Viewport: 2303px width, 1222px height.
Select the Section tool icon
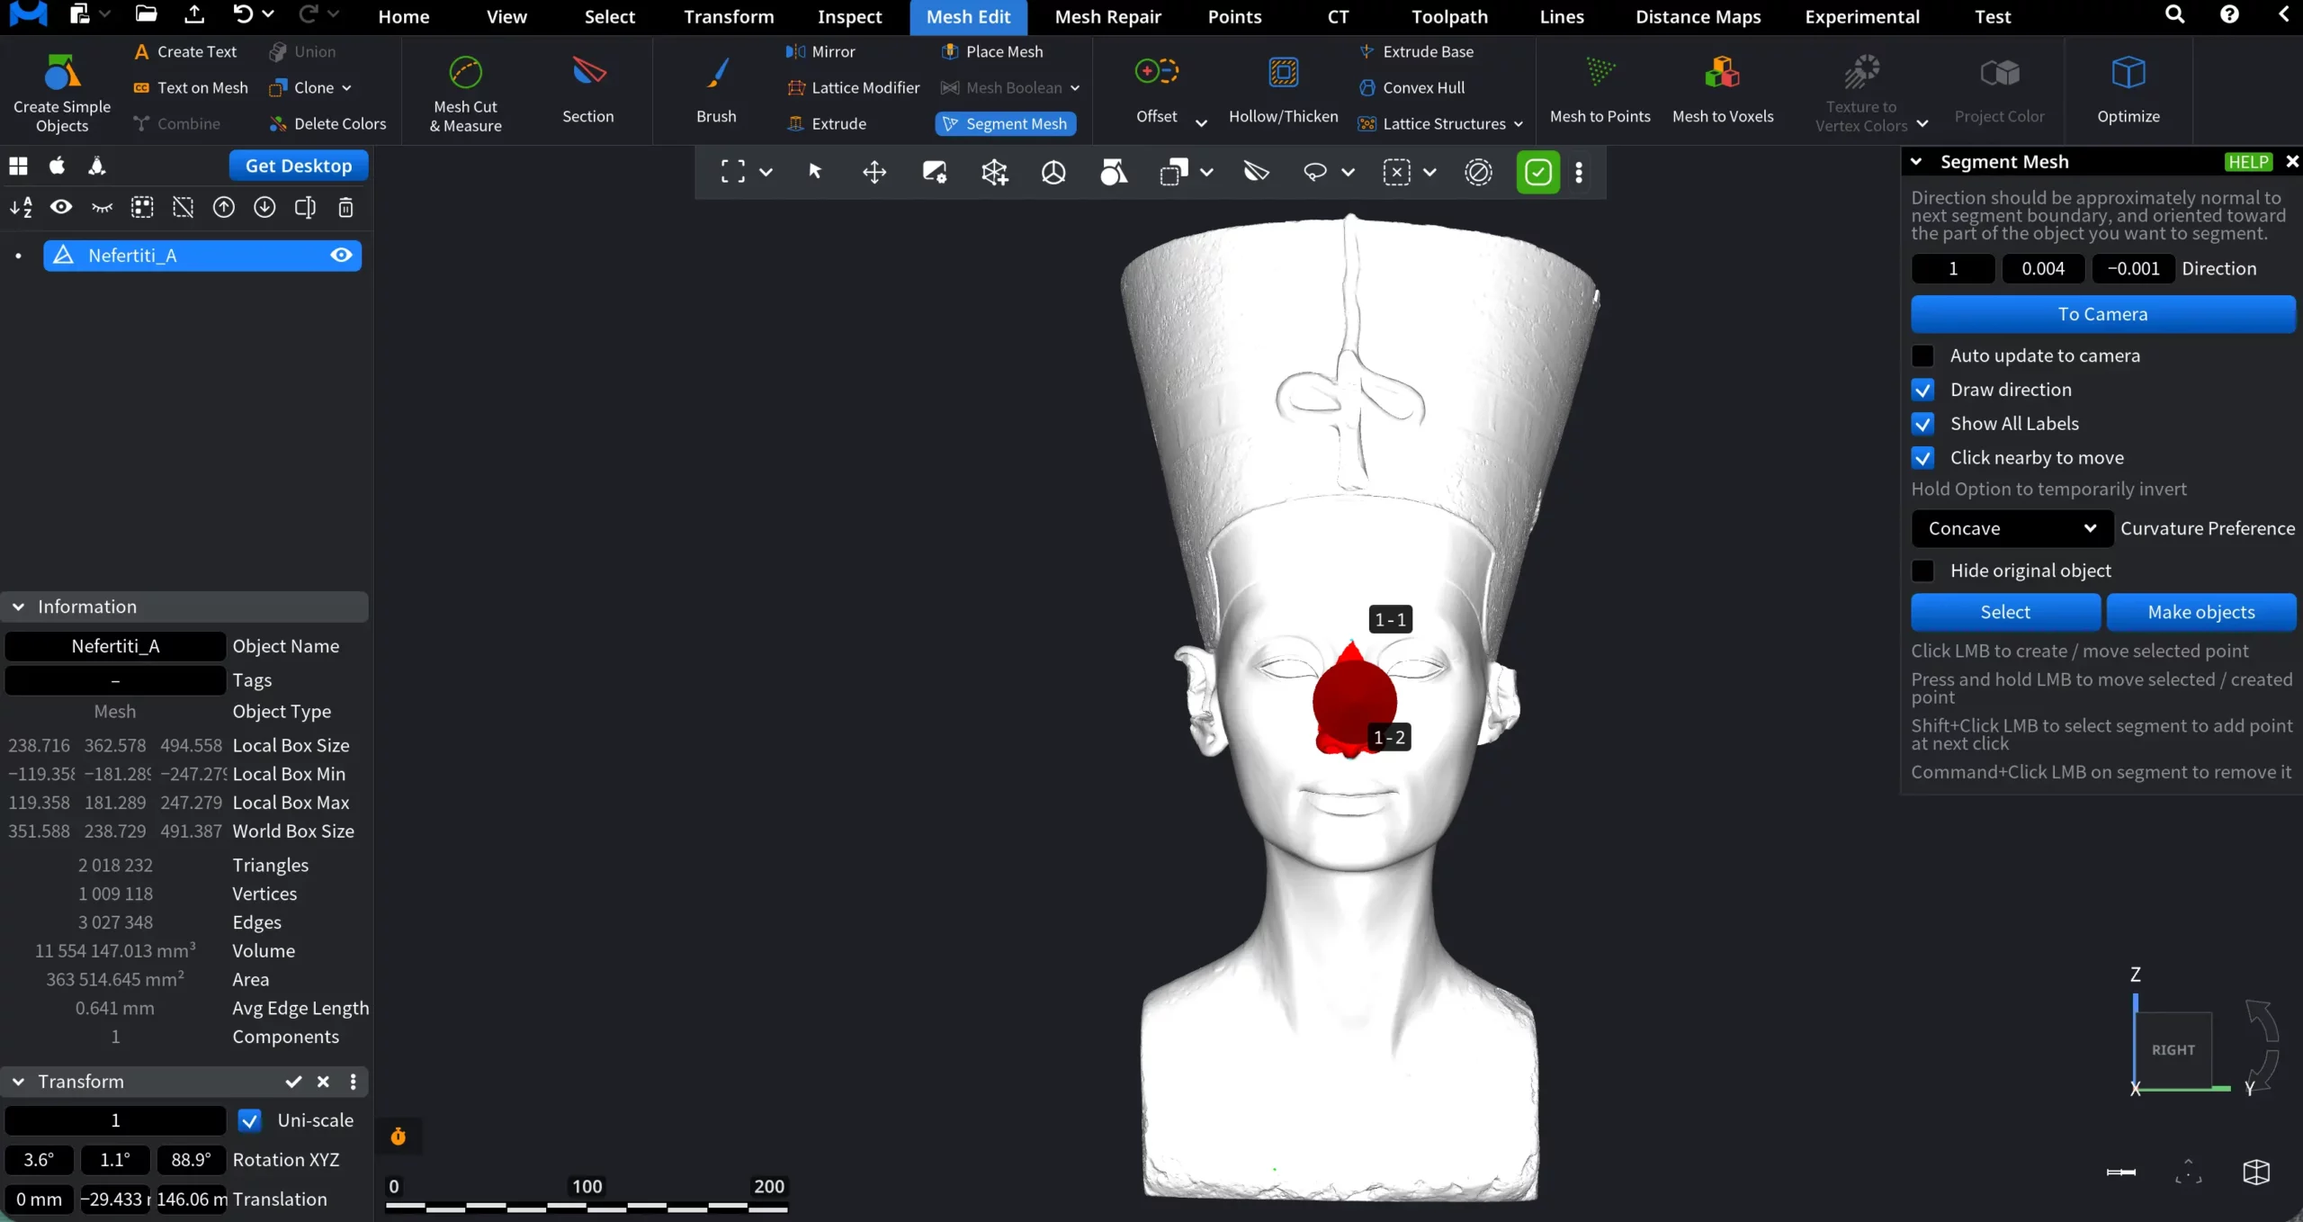coord(588,72)
